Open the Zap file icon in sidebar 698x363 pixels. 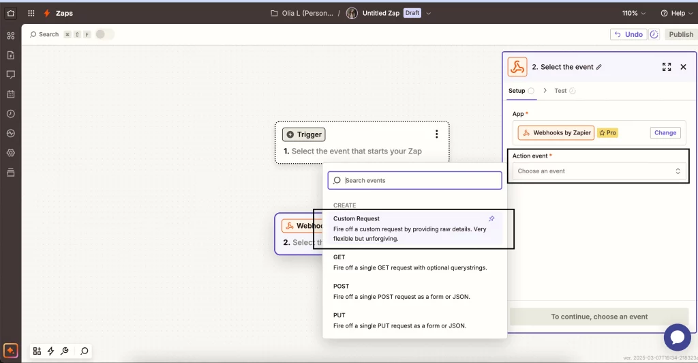[11, 55]
